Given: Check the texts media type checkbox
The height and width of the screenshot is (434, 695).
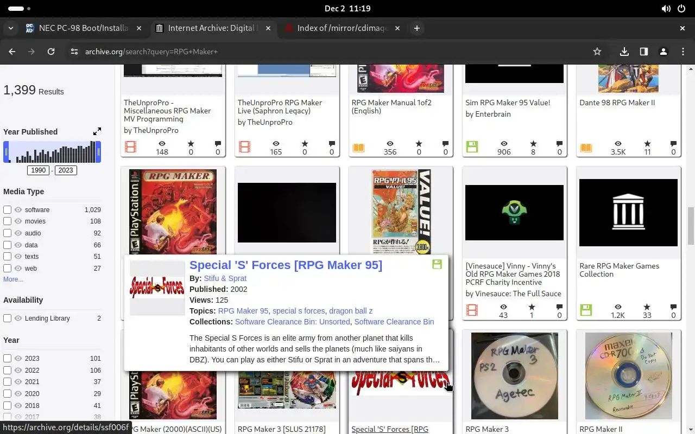Looking at the screenshot, I should (x=8, y=257).
